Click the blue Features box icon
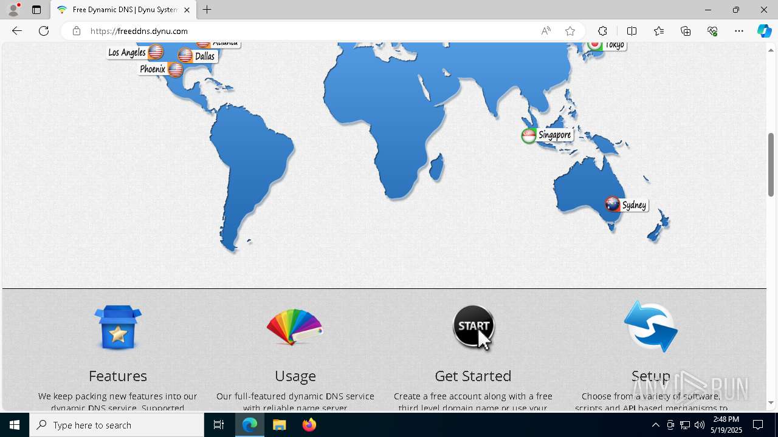The height and width of the screenshot is (437, 778). coord(118,328)
